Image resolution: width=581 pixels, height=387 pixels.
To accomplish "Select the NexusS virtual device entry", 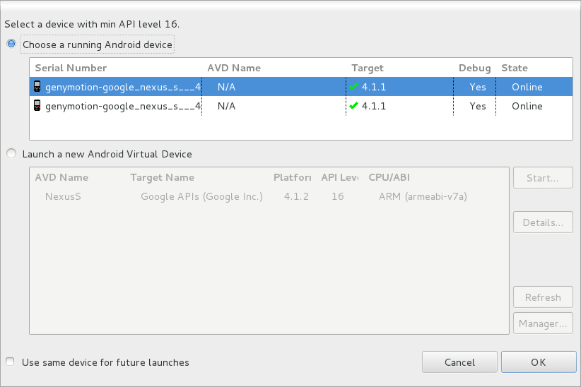I will 63,196.
